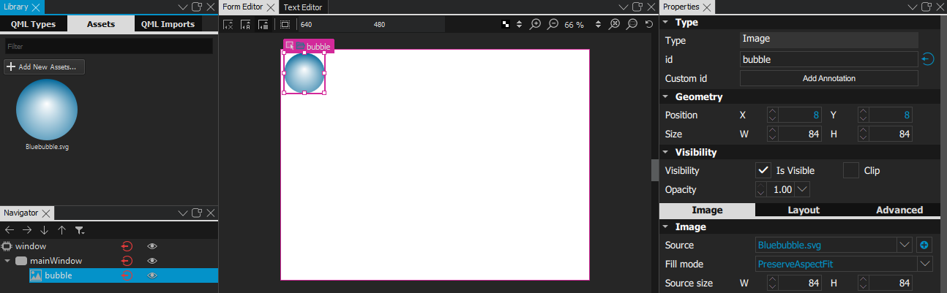Screen dimensions: 947x293
Task: Collapse the Visibility section
Action: [666, 152]
